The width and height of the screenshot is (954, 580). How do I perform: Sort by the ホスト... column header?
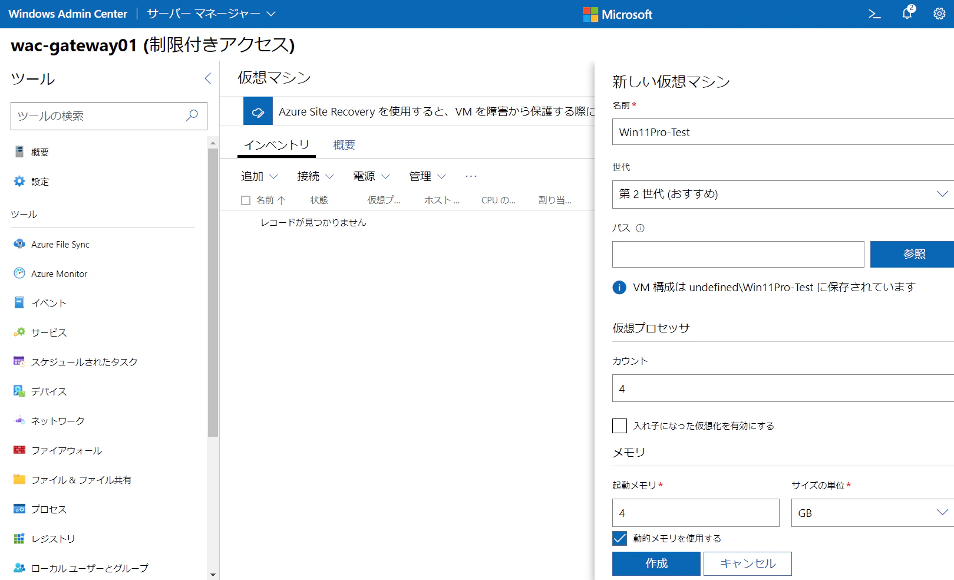442,200
